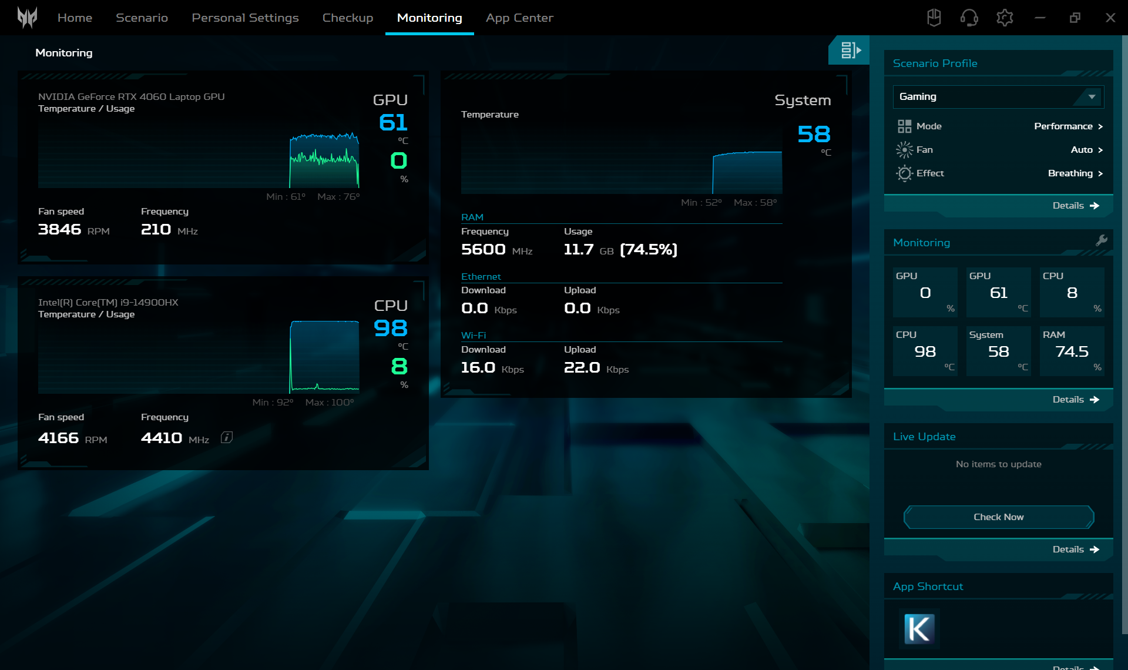1128x670 pixels.
Task: Click the Predator logo icon
Action: coord(27,18)
